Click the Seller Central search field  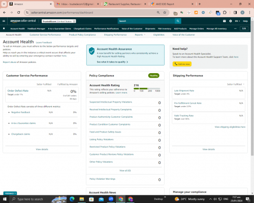point(146,21)
